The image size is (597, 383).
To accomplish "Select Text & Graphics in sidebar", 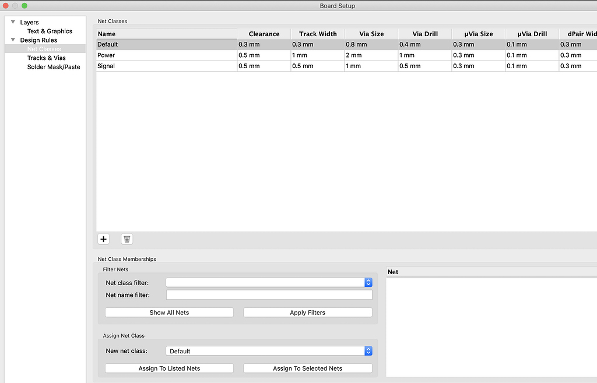I will click(x=50, y=31).
